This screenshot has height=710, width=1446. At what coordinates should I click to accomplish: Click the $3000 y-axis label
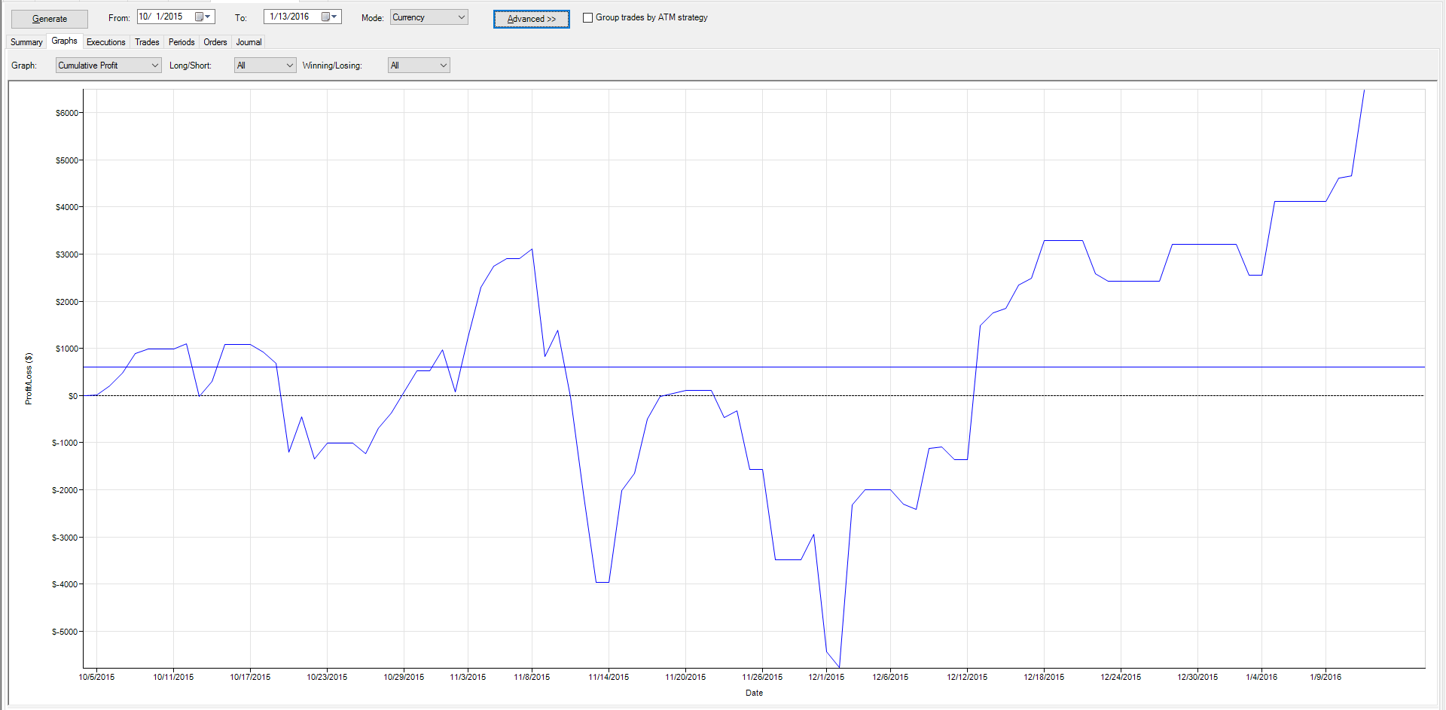point(66,254)
